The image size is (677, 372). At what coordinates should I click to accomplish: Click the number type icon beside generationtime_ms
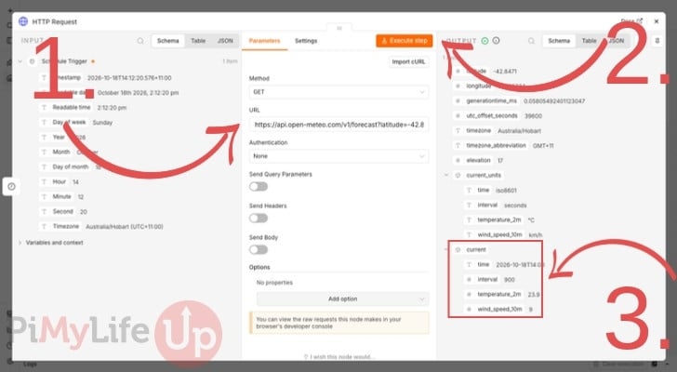(458, 100)
